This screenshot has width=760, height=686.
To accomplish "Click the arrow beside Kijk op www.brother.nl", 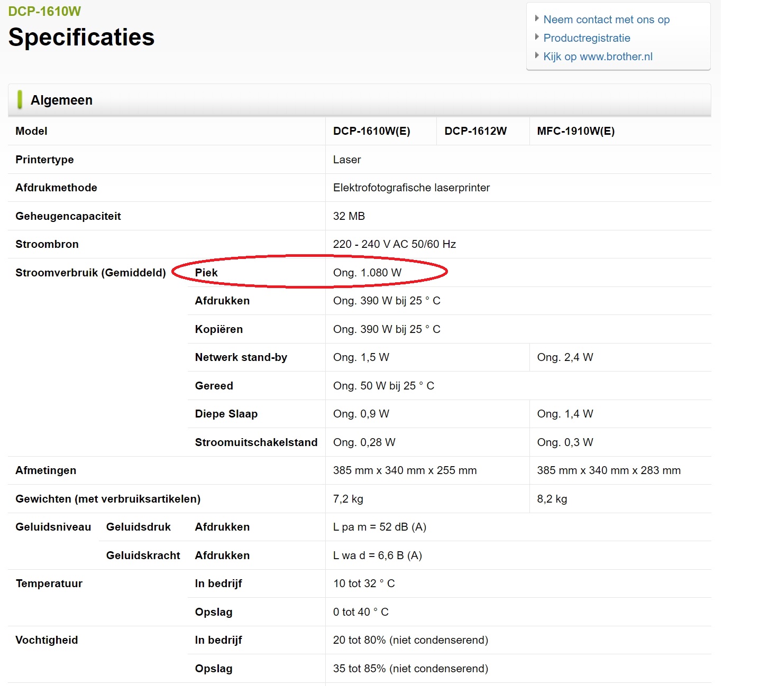I will pos(537,55).
